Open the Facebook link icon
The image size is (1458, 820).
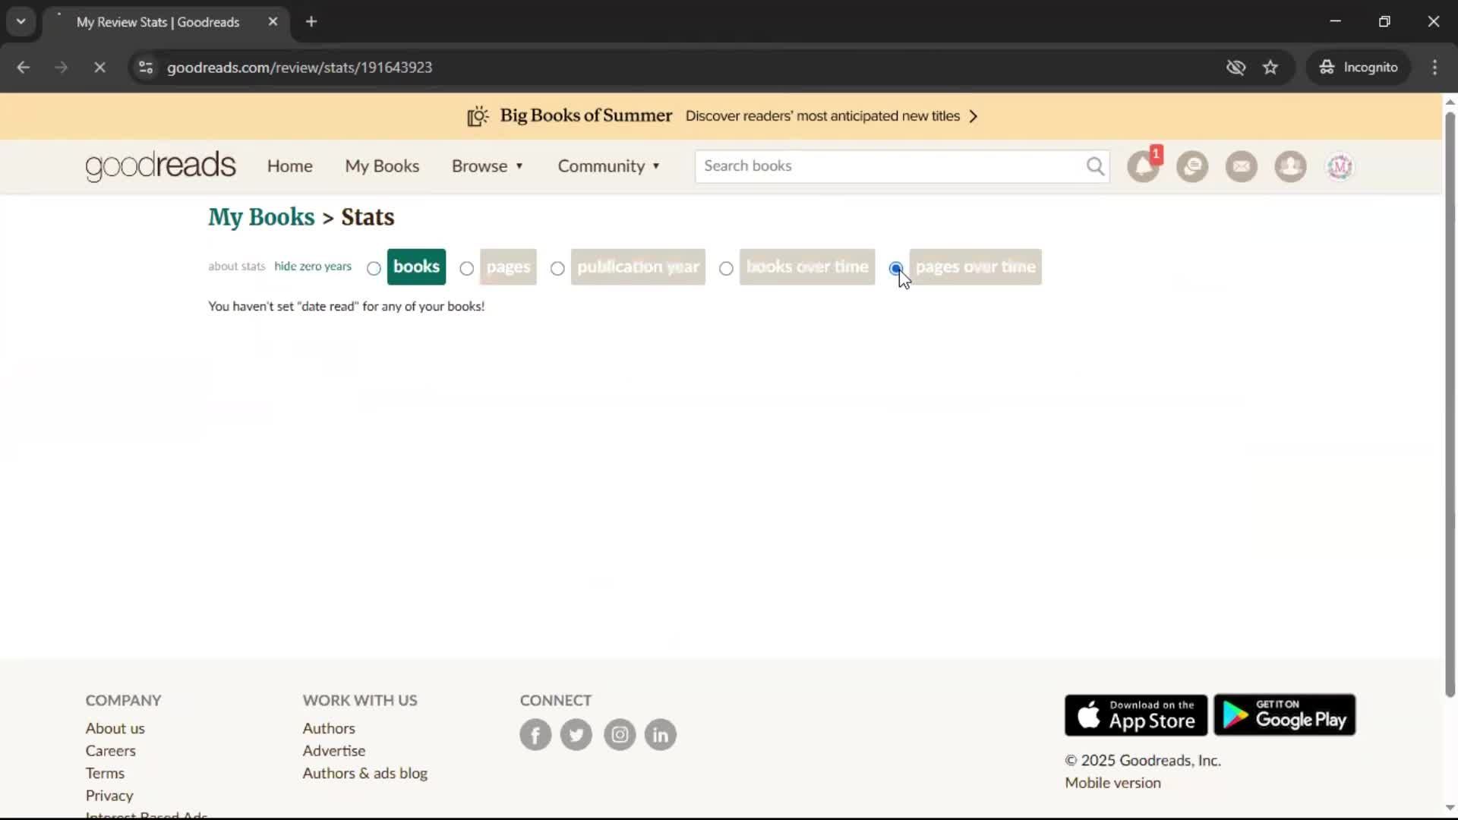535,734
